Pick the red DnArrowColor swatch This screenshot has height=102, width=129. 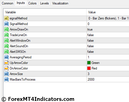(89, 68)
